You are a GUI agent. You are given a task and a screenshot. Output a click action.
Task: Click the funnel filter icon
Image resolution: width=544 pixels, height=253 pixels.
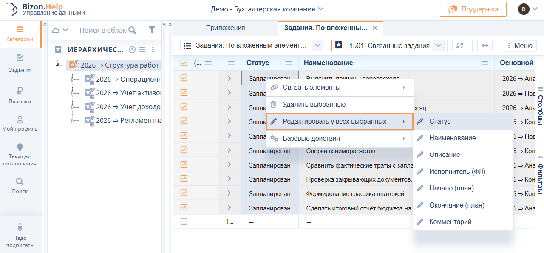tap(152, 30)
